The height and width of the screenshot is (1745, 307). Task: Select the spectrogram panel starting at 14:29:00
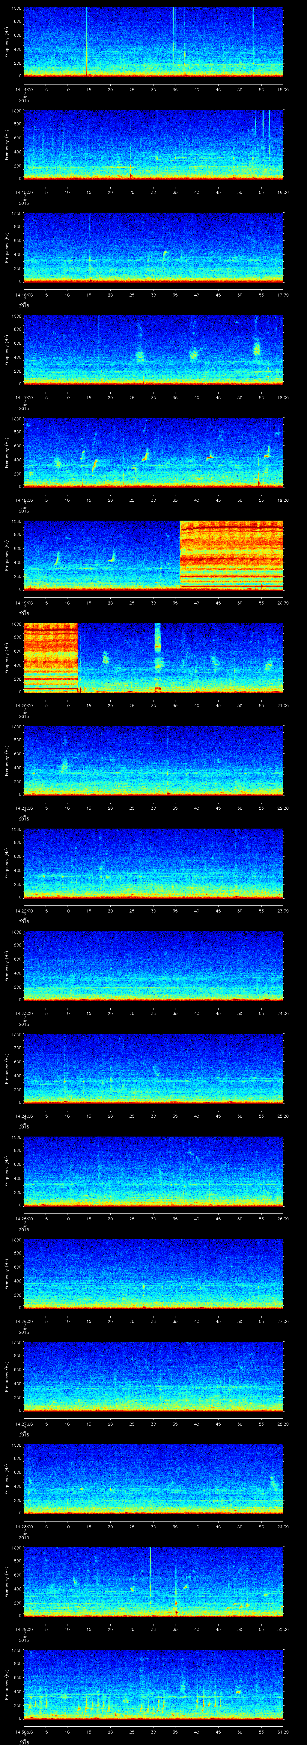pos(154,1581)
